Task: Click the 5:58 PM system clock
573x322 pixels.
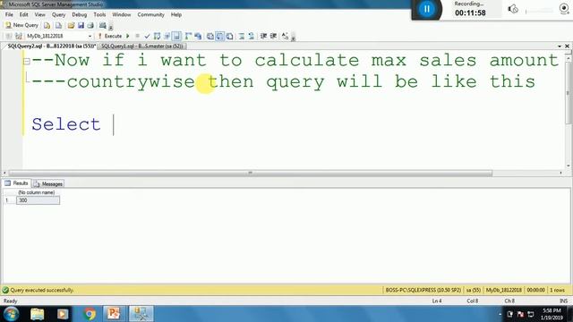Action: point(552,310)
